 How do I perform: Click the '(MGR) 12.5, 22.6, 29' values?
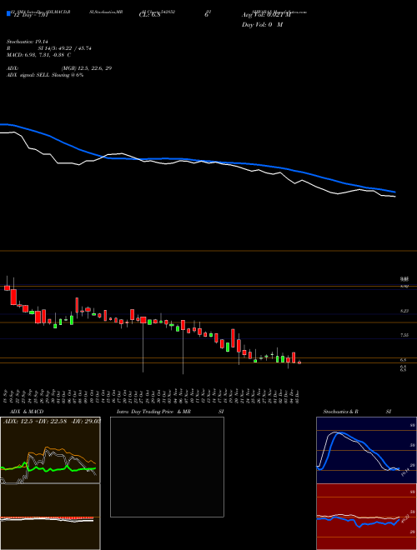[87, 68]
